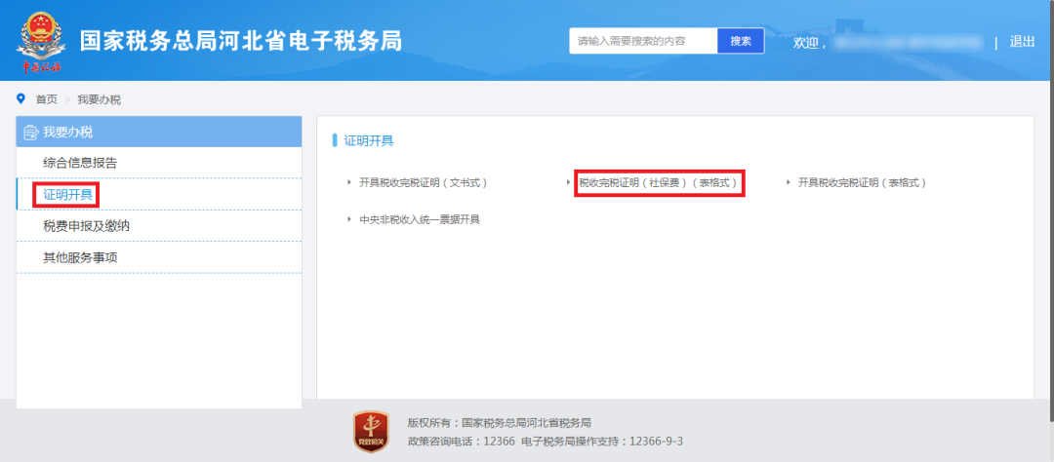Open 开具税收完税证明（文书式）

(x=423, y=182)
